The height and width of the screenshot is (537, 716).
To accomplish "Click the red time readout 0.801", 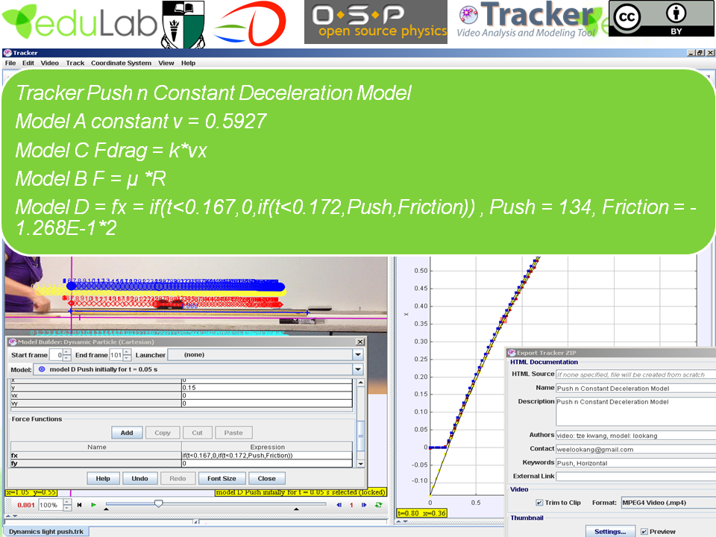I will pyautogui.click(x=26, y=505).
